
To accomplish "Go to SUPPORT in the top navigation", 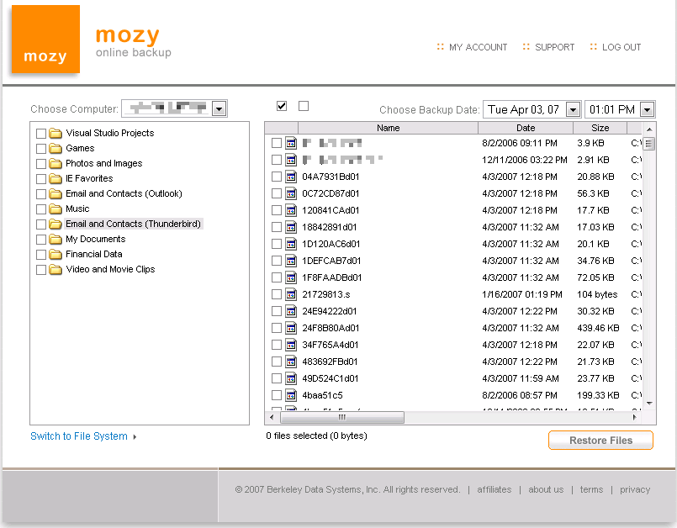I will [x=554, y=47].
